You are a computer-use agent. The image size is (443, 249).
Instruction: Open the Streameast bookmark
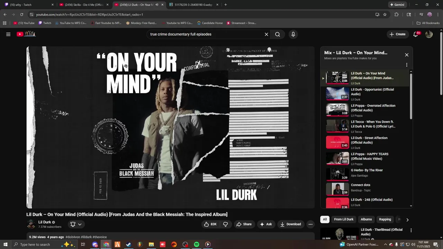pos(241,23)
